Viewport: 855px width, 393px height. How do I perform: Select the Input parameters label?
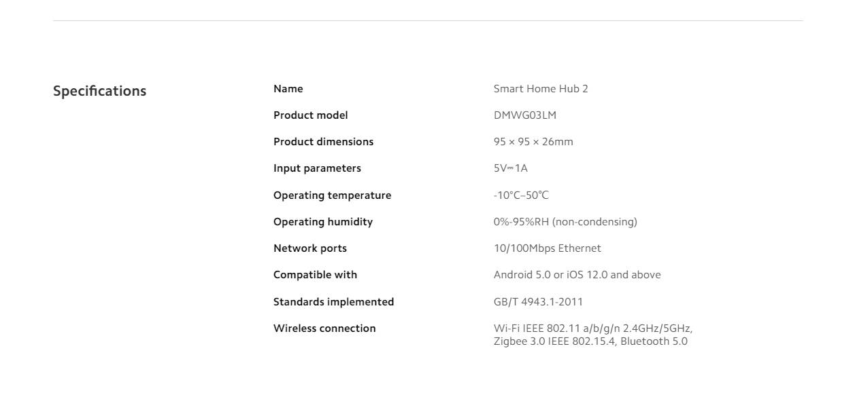point(318,168)
